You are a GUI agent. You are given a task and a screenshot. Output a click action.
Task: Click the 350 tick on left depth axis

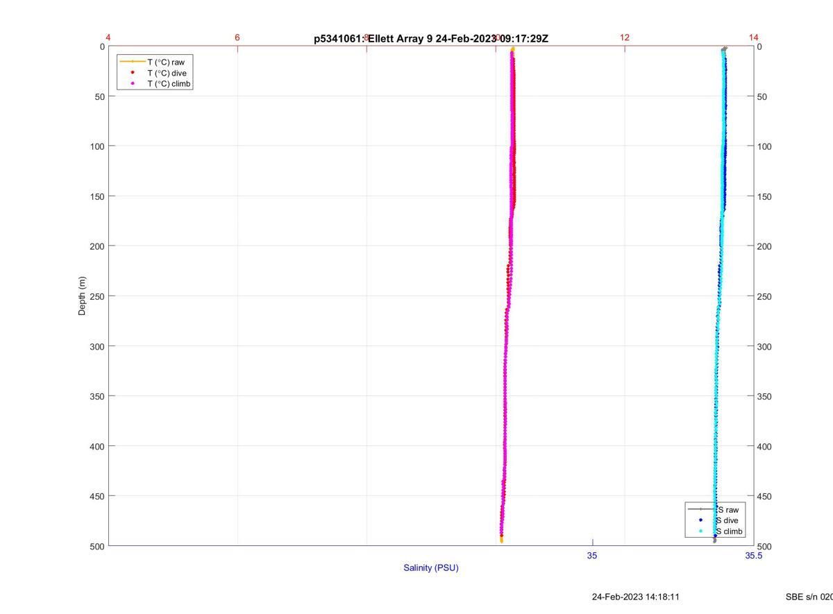(x=97, y=396)
